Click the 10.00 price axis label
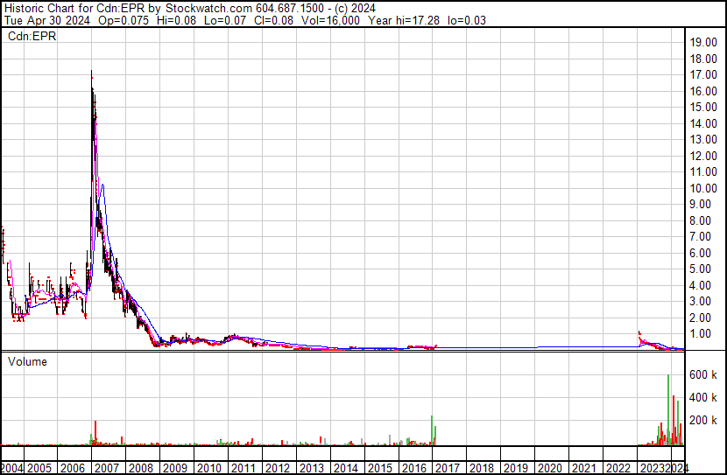This screenshot has height=475, width=727. point(703,188)
